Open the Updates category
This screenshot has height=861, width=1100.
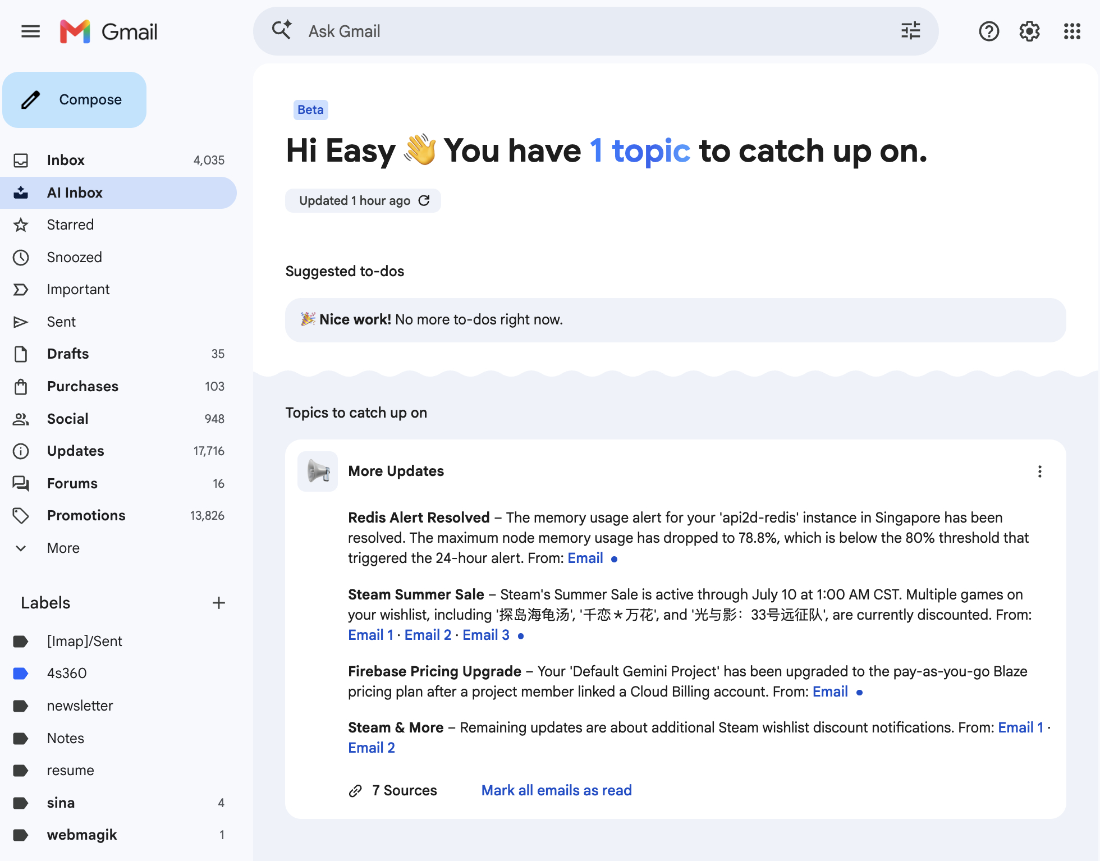pyautogui.click(x=118, y=451)
